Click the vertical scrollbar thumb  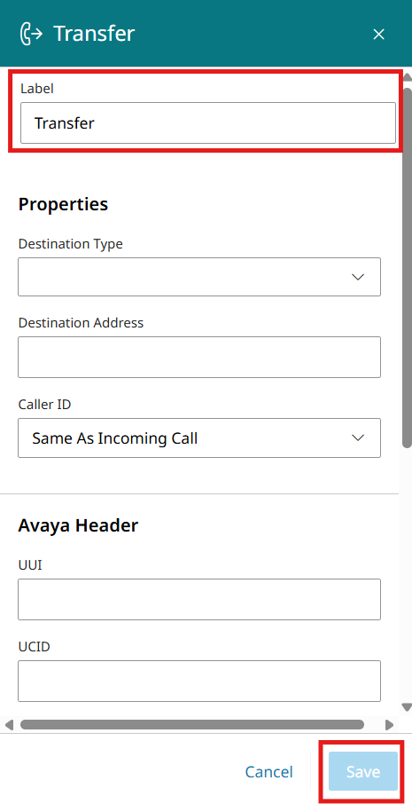pos(408,268)
